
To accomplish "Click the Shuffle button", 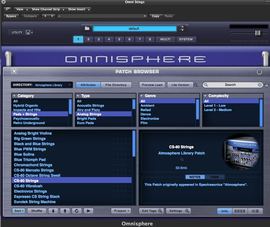I will [37, 211].
